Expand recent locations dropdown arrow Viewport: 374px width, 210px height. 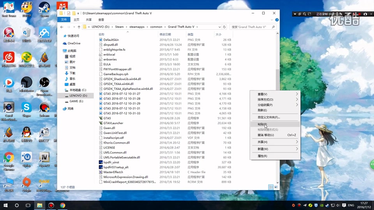point(74,27)
